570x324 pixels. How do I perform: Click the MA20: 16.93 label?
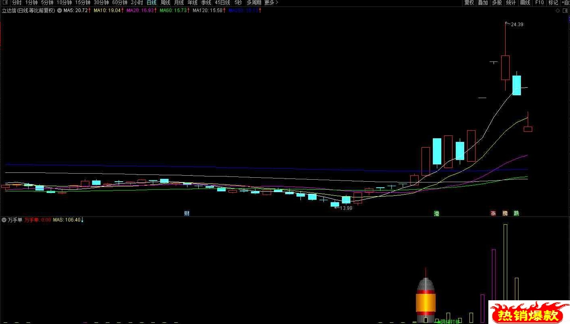[142, 10]
